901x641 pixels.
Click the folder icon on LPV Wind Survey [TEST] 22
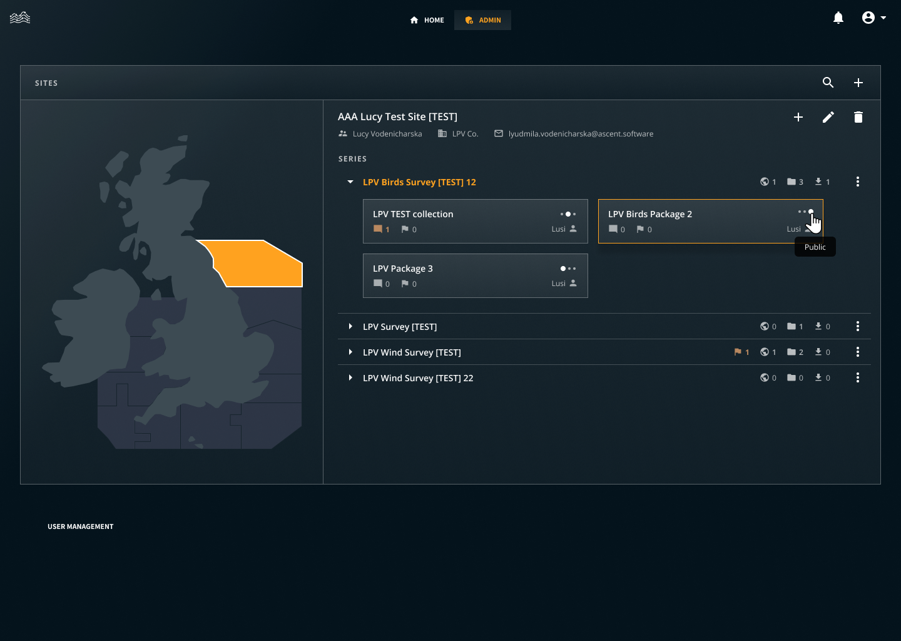pyautogui.click(x=792, y=377)
